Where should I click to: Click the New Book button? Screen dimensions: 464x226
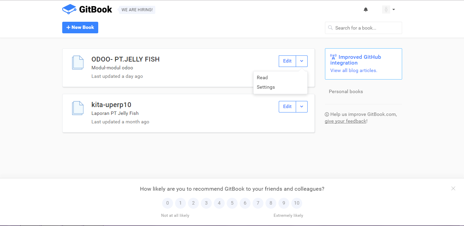pos(80,28)
